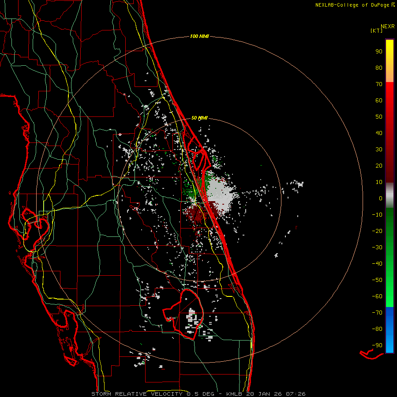
Task: Click the [KT] units label
Action: tap(377, 30)
